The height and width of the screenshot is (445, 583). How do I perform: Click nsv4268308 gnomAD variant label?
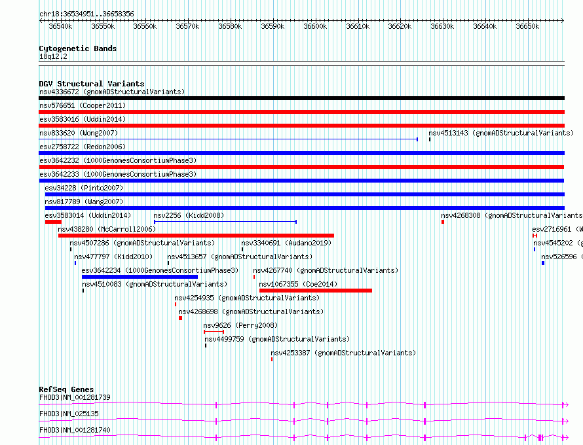click(512, 215)
